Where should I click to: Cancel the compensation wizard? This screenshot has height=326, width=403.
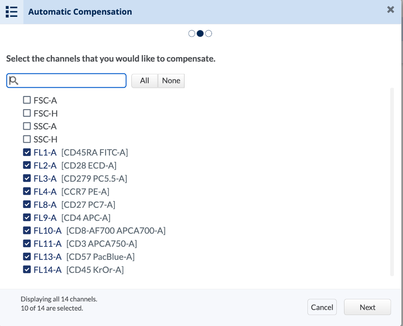click(322, 307)
